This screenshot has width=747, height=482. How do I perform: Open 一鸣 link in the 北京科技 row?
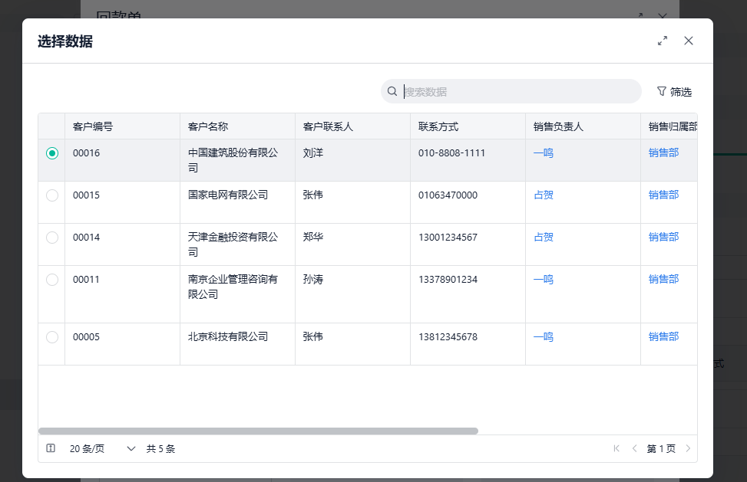544,337
